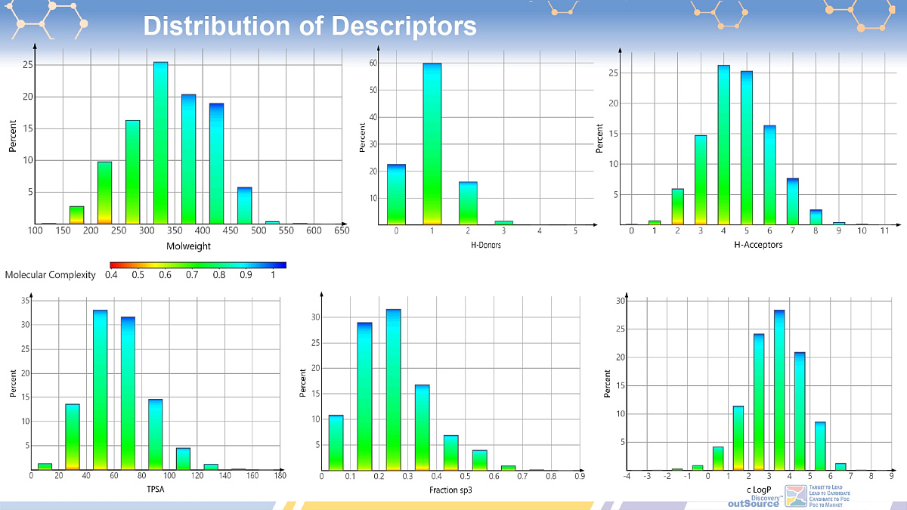
Task: Click the H-Donors bar at value 0
Action: 396,195
